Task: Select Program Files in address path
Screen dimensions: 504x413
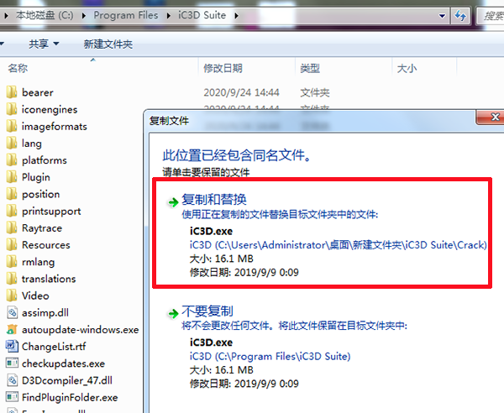Action: pos(126,15)
